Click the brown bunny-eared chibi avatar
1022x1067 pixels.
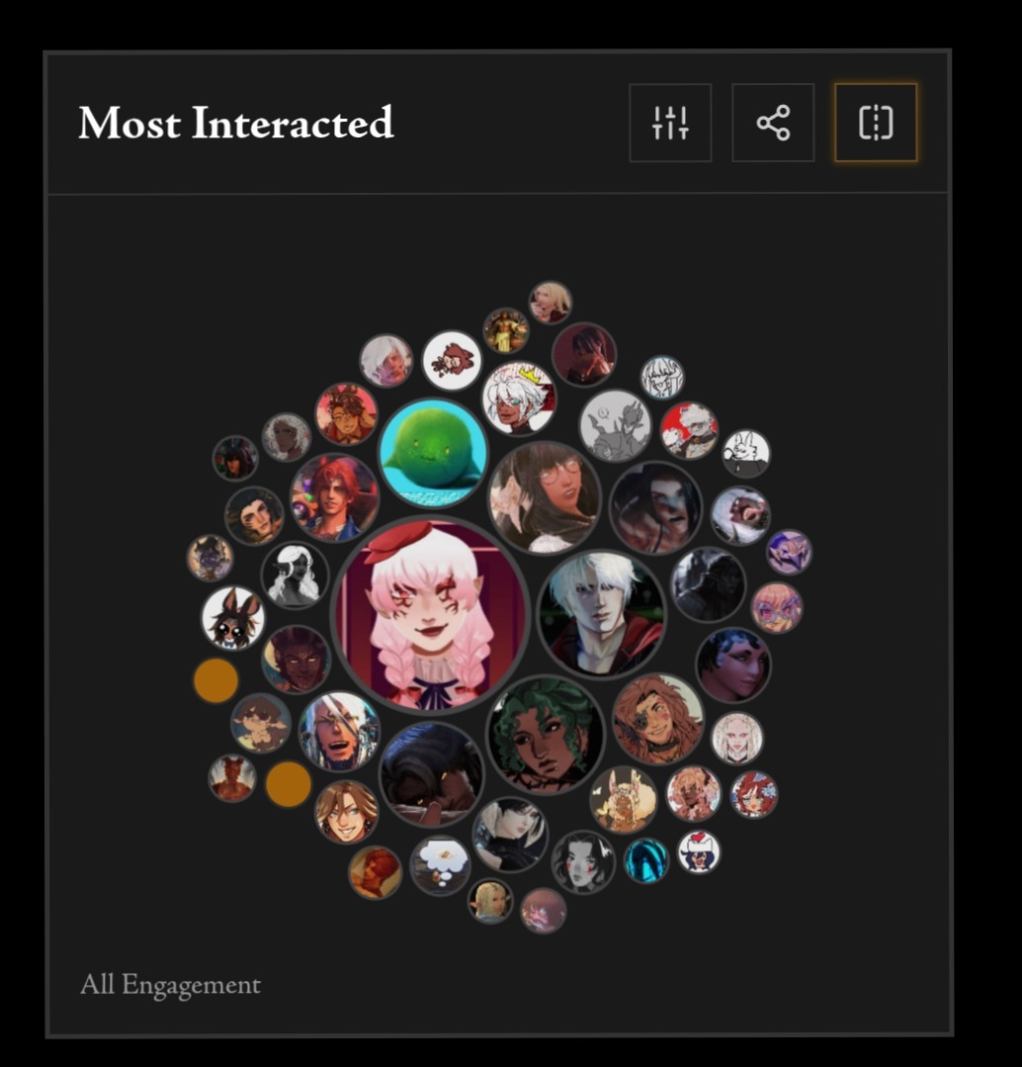click(233, 619)
